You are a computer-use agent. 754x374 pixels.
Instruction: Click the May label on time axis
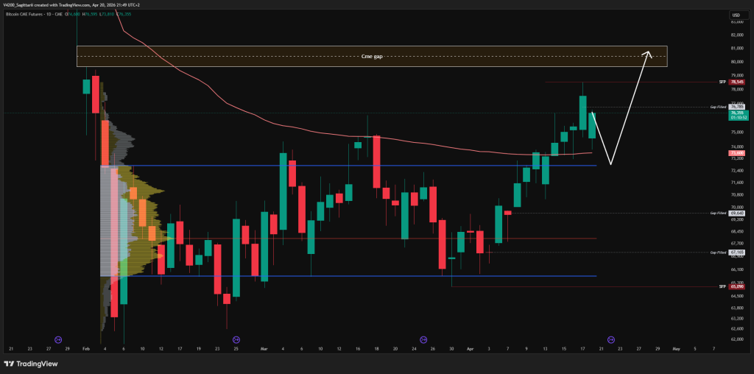675,348
